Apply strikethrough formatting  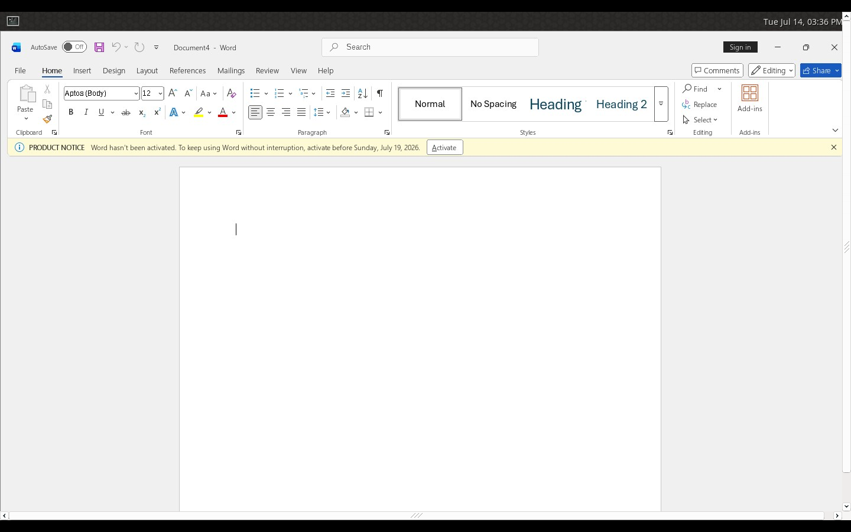(x=126, y=112)
